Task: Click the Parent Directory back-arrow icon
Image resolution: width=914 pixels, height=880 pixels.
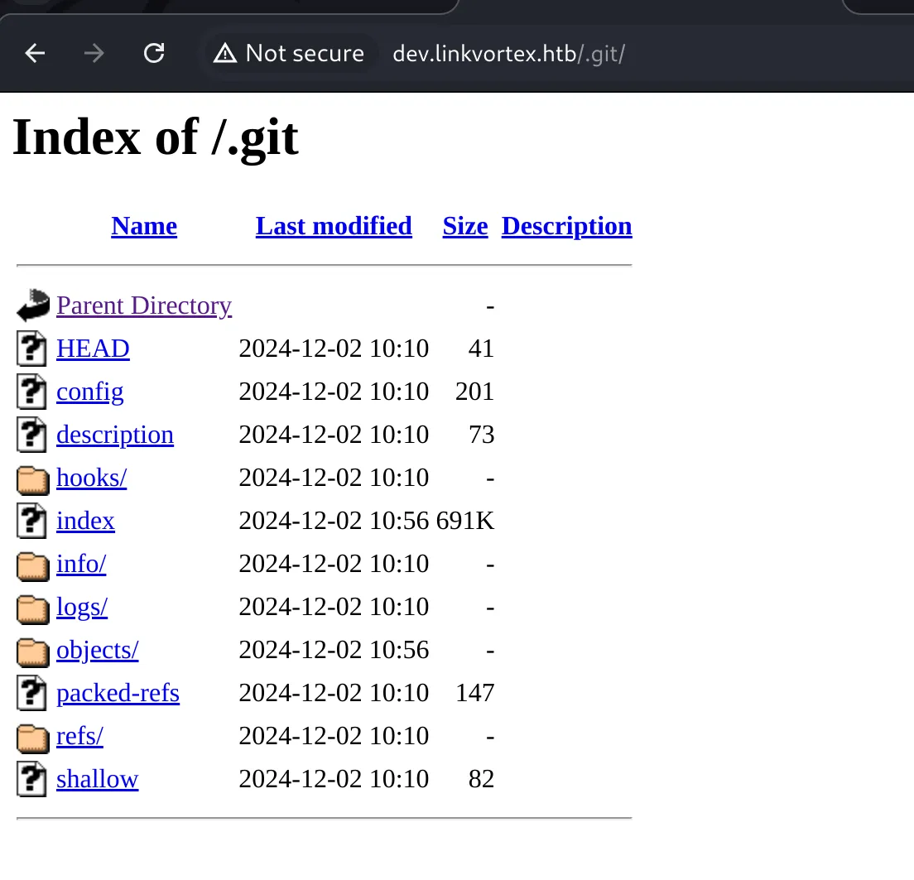Action: (33, 305)
